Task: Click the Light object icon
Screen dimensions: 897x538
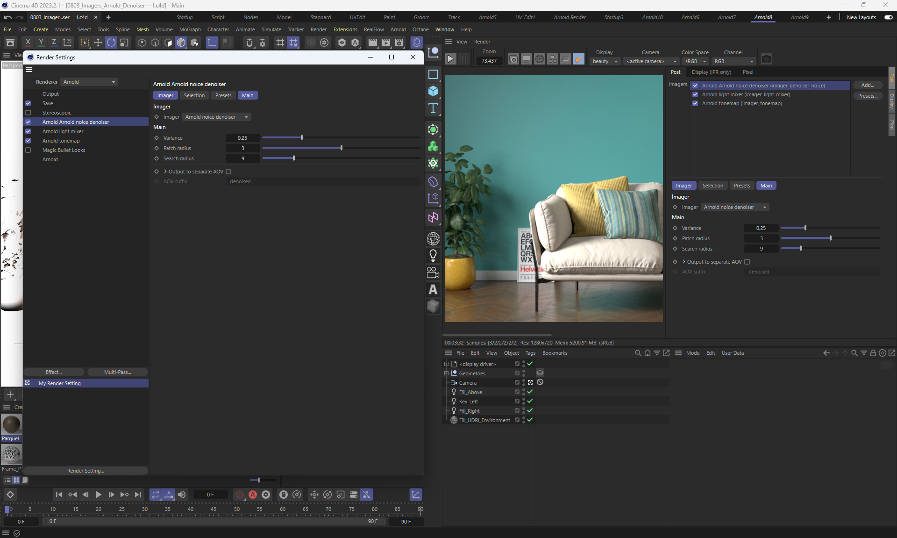Action: (x=433, y=255)
